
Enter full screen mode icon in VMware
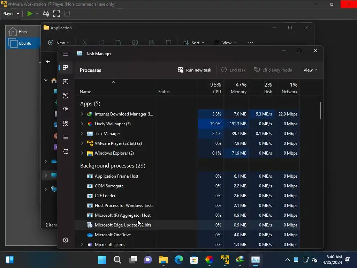tap(56, 14)
